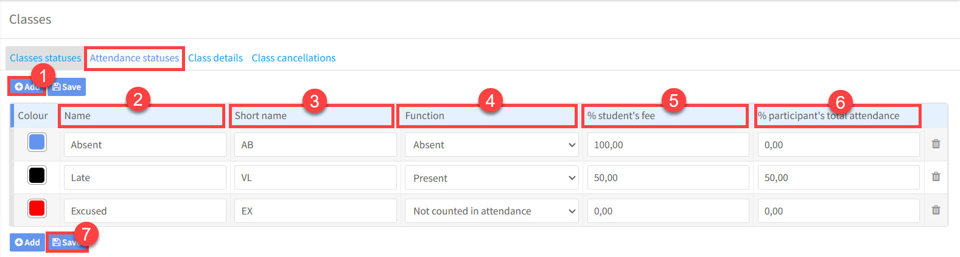Pick the blue colour swatch for Absent

click(x=37, y=142)
